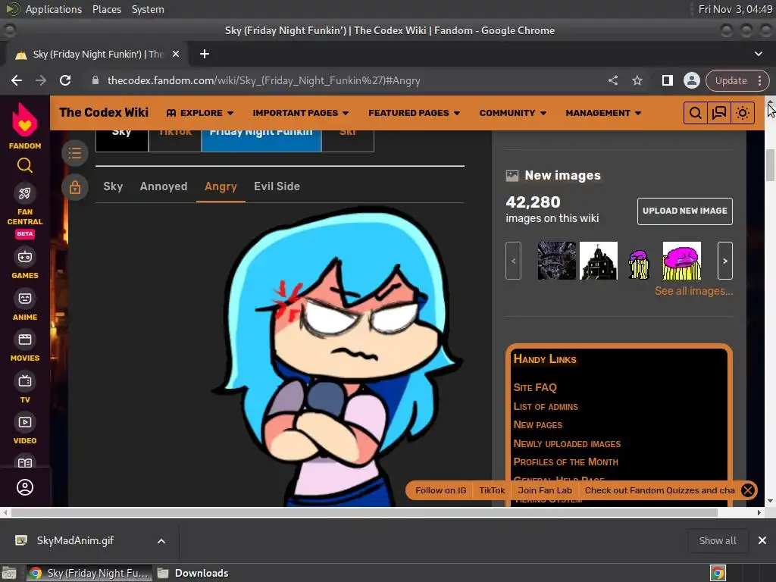The image size is (776, 582).
Task: Click Follow on IG banner link
Action: (x=440, y=490)
